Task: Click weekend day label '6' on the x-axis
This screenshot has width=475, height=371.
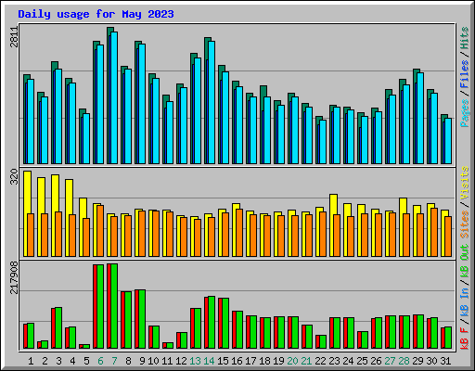Action: [x=100, y=361]
